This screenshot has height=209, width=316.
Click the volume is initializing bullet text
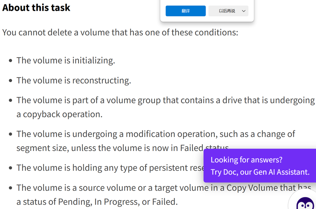coord(66,60)
